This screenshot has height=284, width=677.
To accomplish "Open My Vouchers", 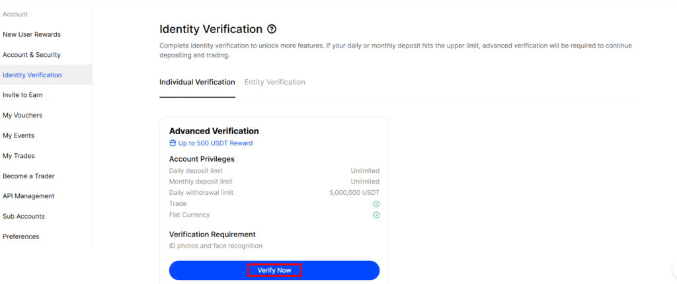I will coord(22,115).
